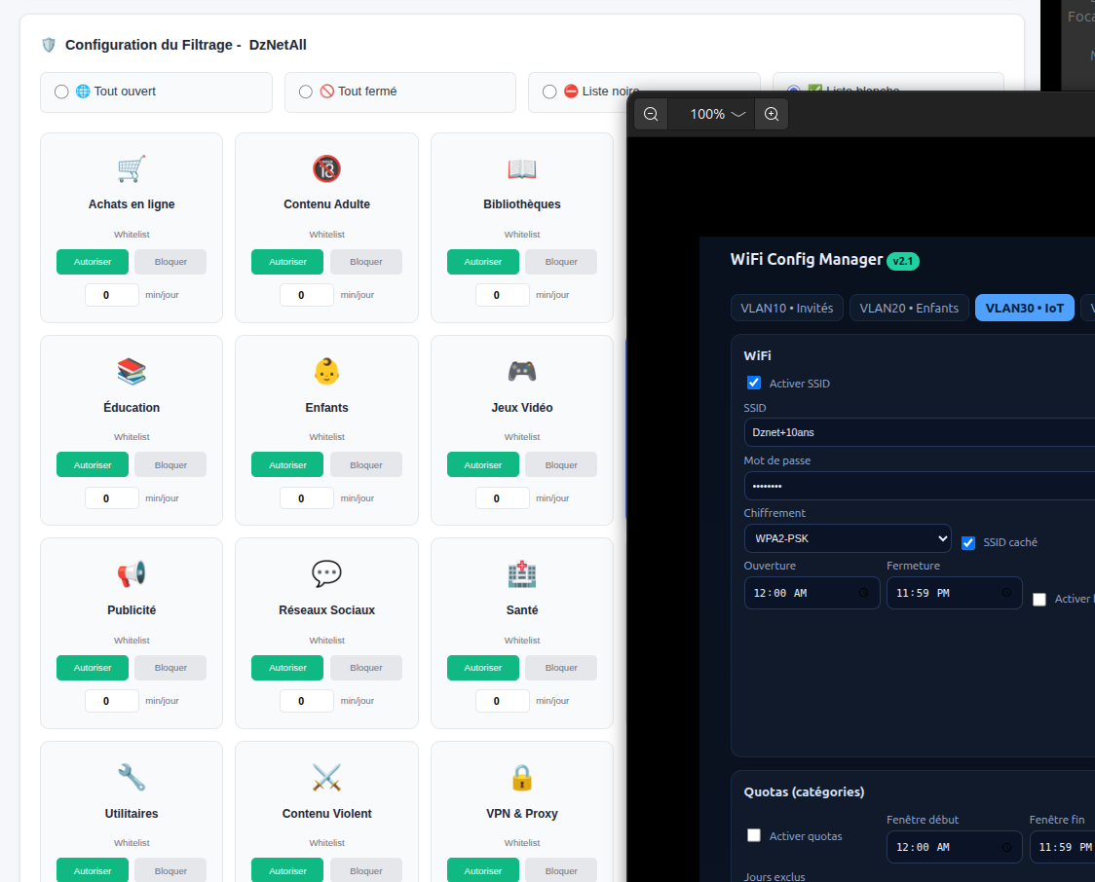
Task: Click the prohibited icon in Tout fermé option
Action: point(326,92)
